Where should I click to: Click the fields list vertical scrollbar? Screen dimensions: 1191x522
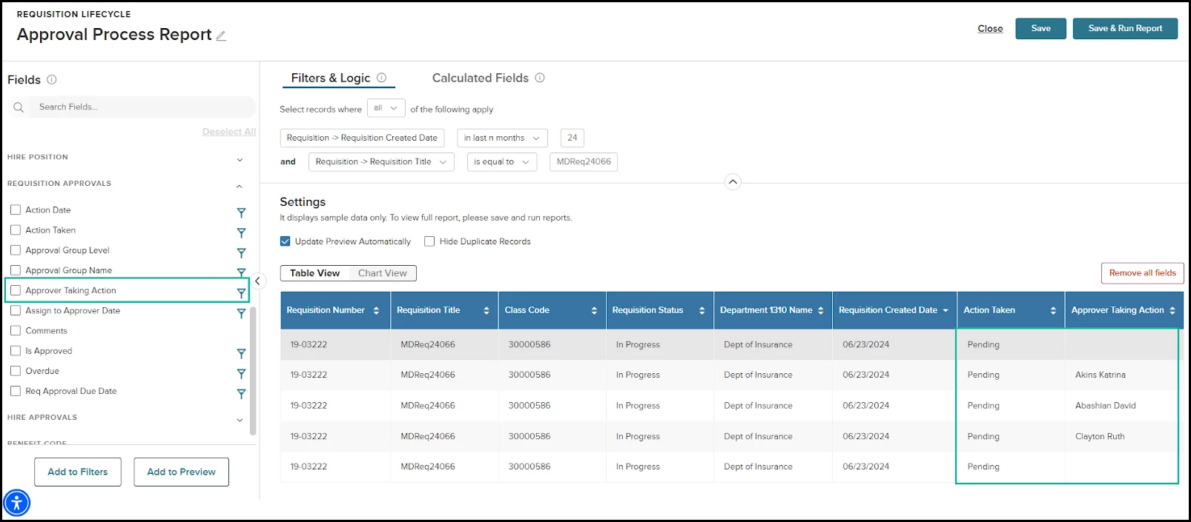(x=253, y=370)
